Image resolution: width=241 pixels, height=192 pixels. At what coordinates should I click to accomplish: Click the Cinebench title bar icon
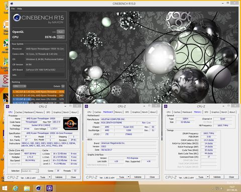(x=12, y=3)
